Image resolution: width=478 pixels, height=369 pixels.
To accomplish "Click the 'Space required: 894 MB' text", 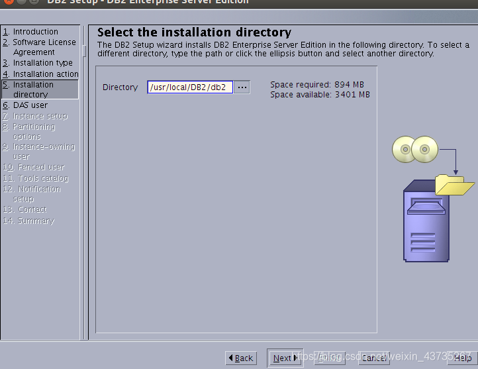I will coord(317,85).
